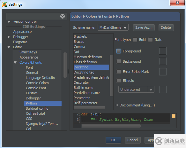Expand the Debugger settings node arrow
186x148 pixels.
[x=9, y=37]
